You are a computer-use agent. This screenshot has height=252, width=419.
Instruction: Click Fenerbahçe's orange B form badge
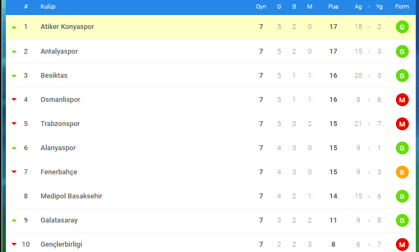point(402,172)
